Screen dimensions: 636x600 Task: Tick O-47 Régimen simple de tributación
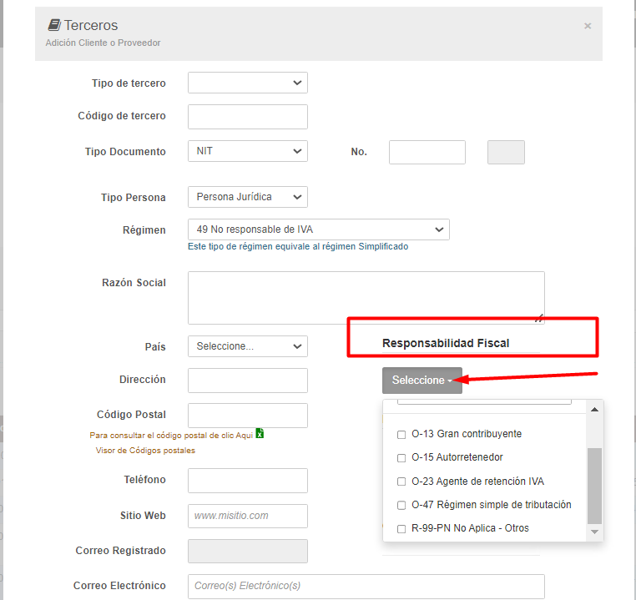401,505
